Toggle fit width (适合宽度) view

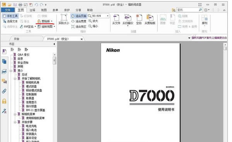click(x=79, y=21)
